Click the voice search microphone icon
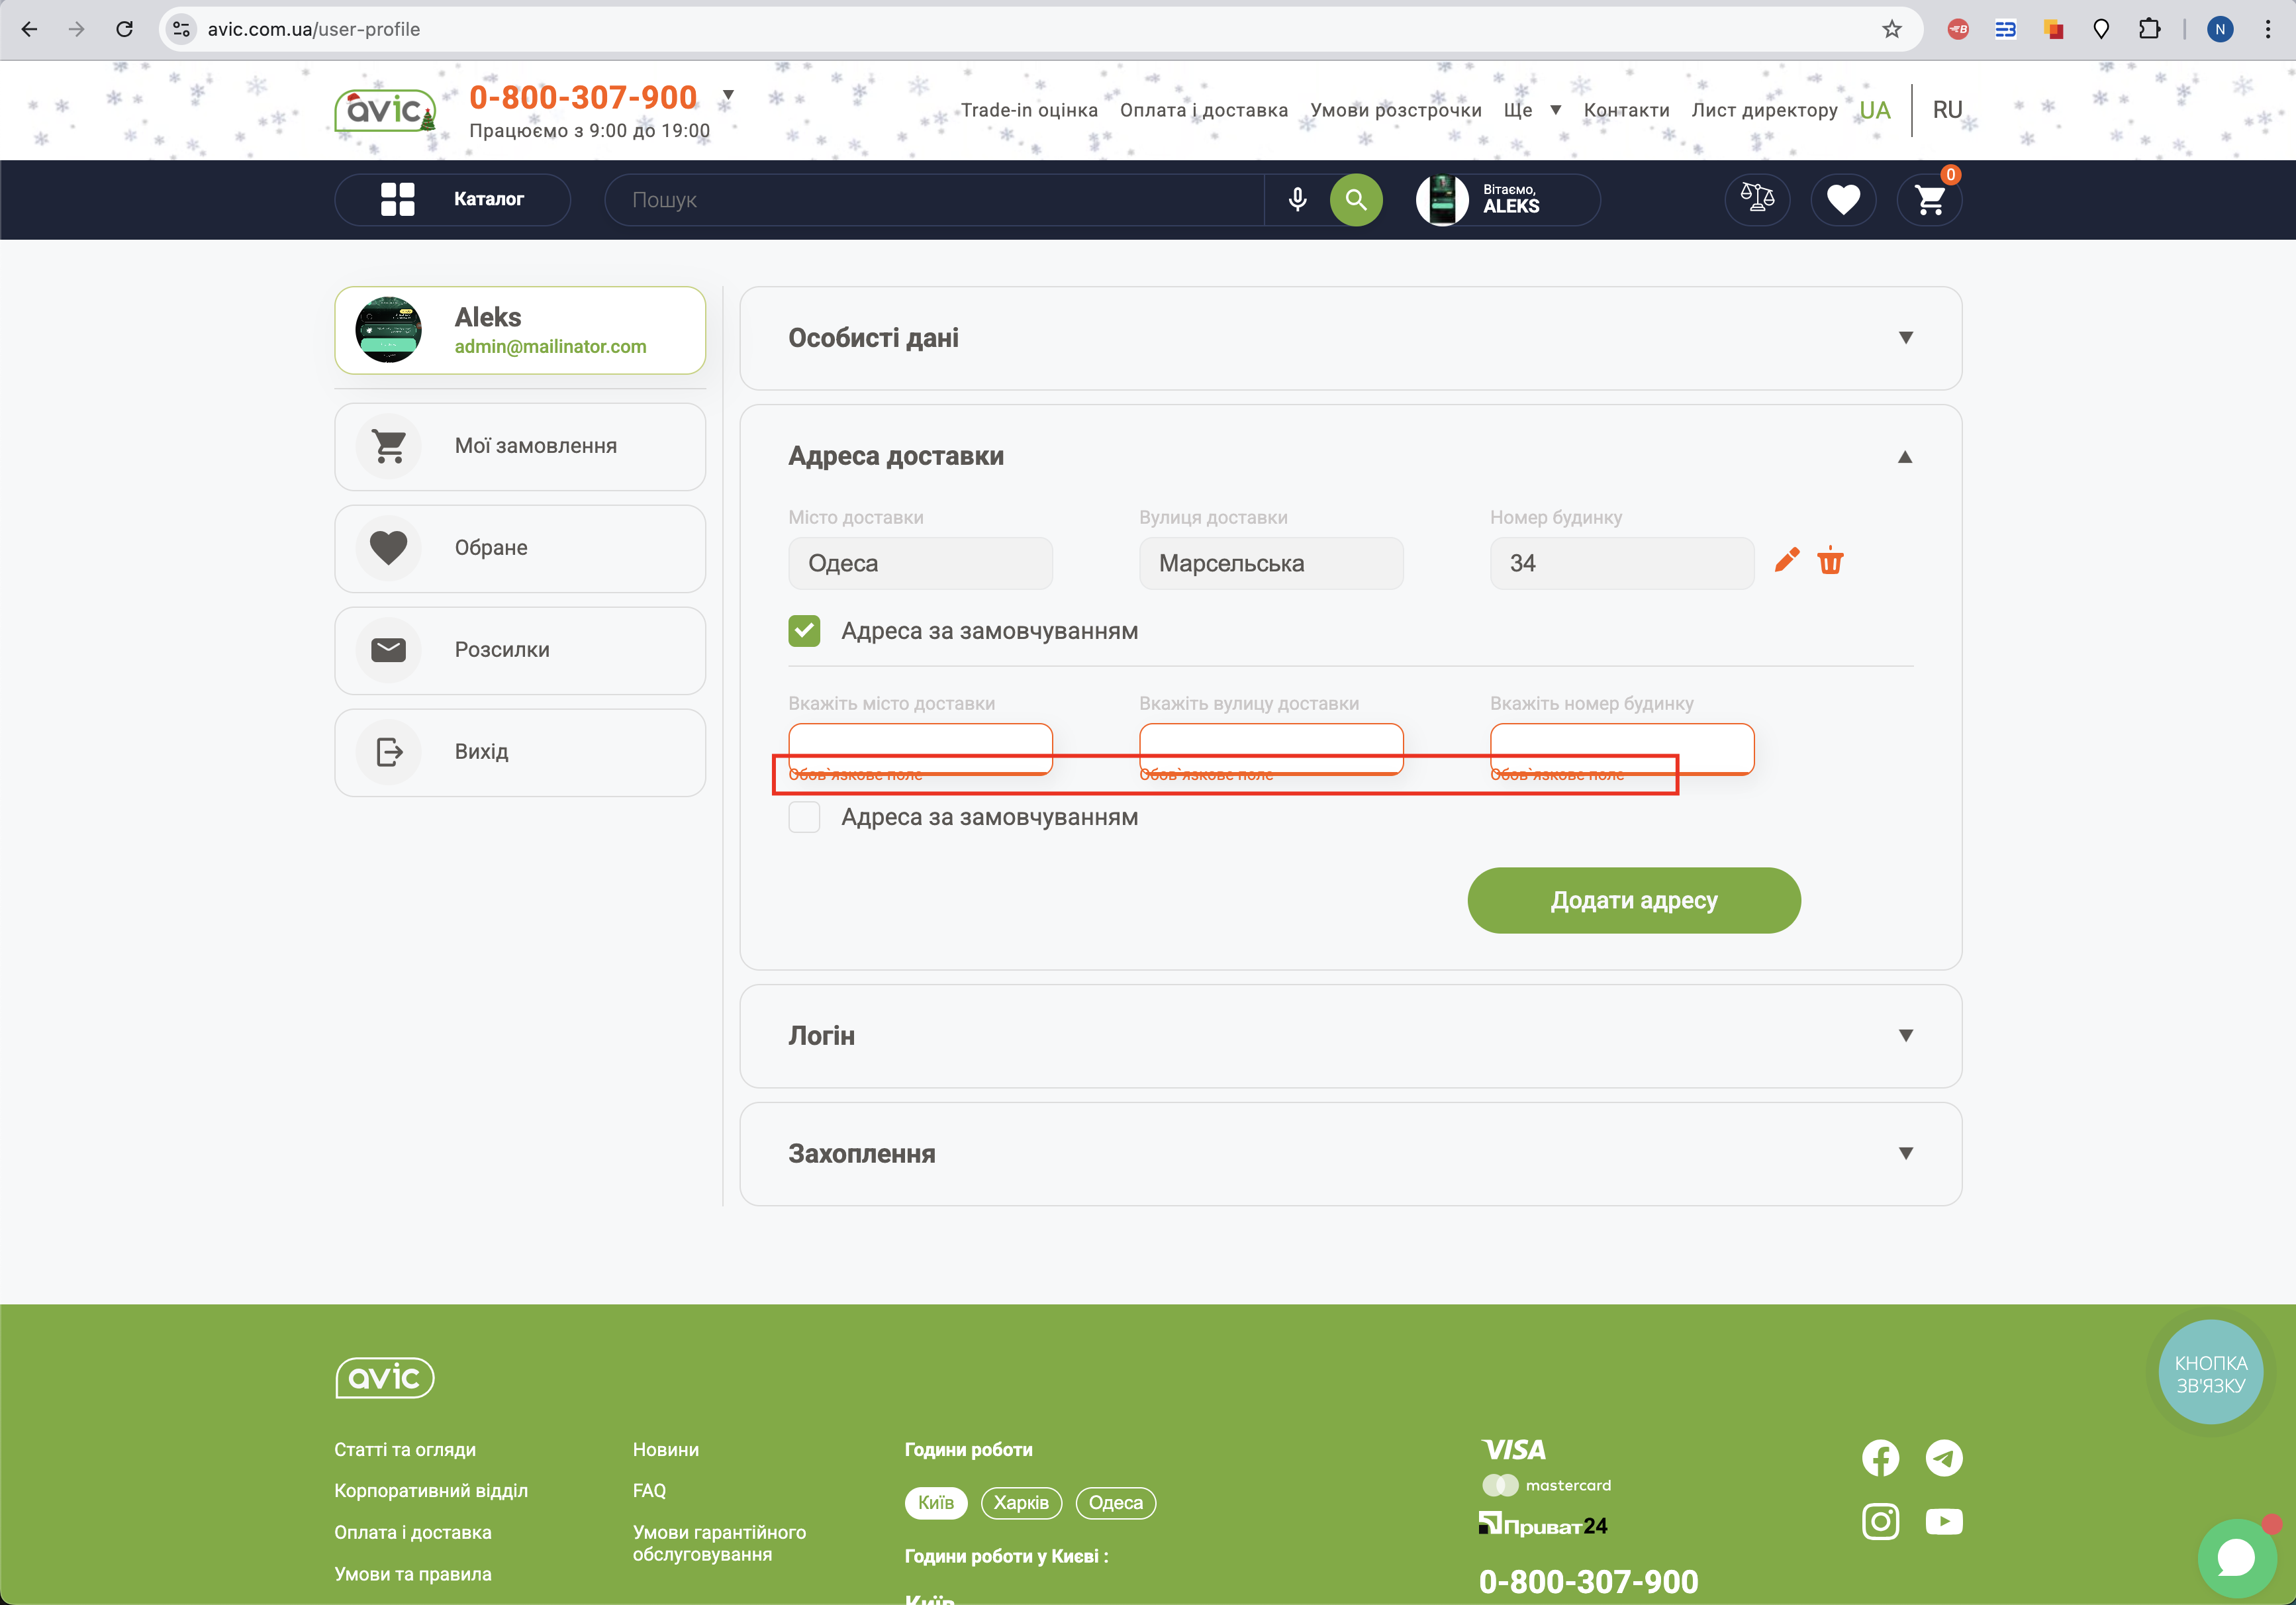This screenshot has width=2296, height=1605. [1297, 199]
